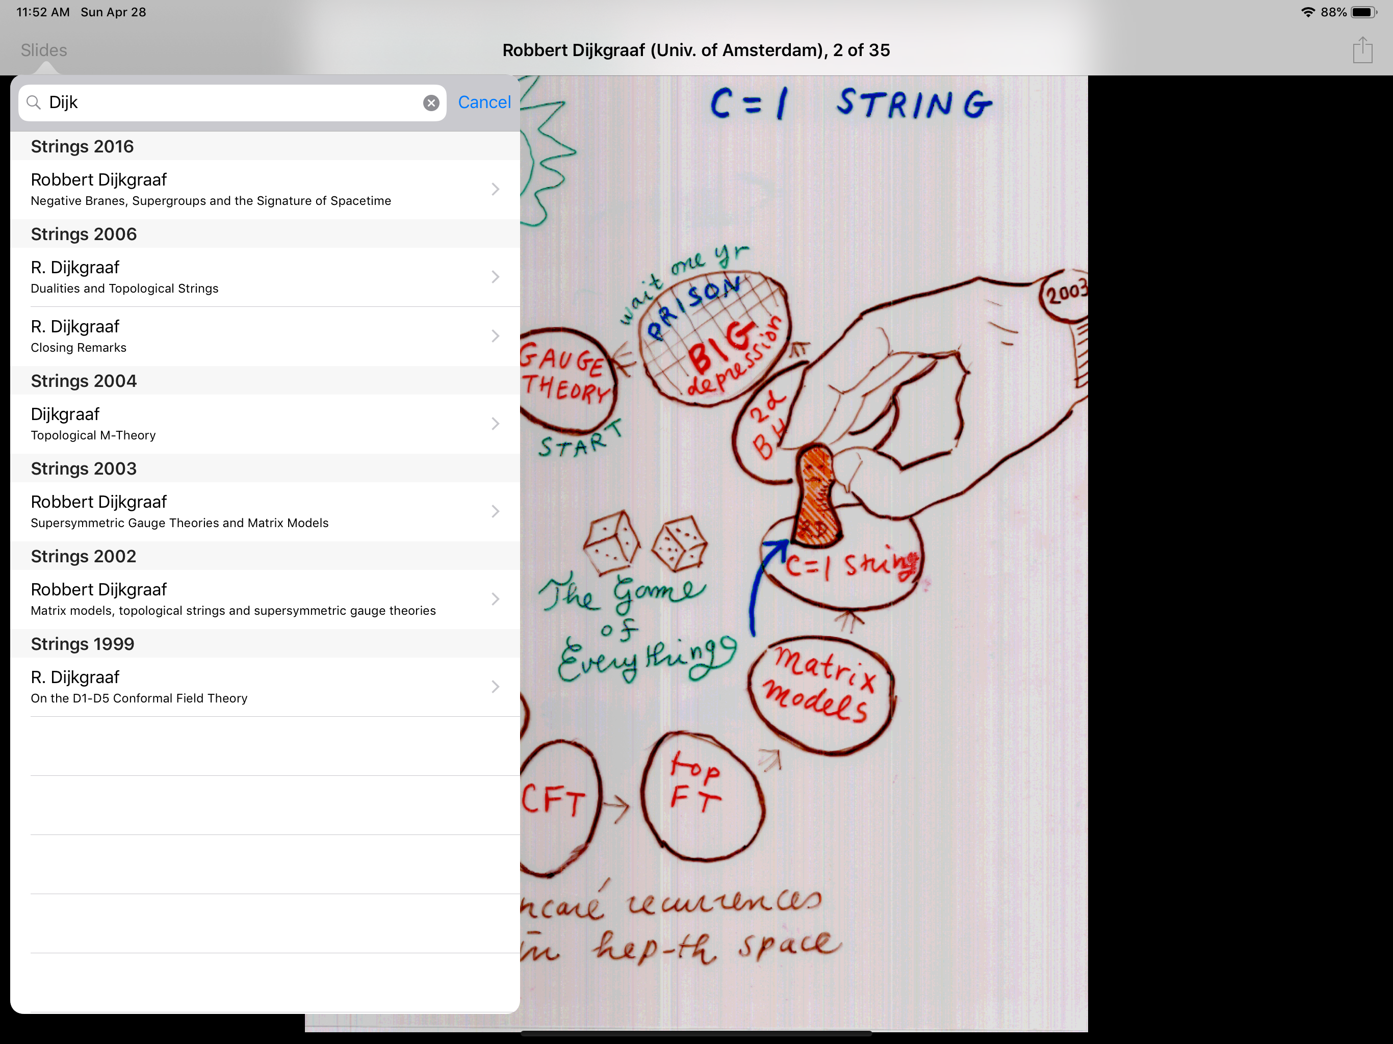Open Topological M-Theory chevron

coord(495,424)
